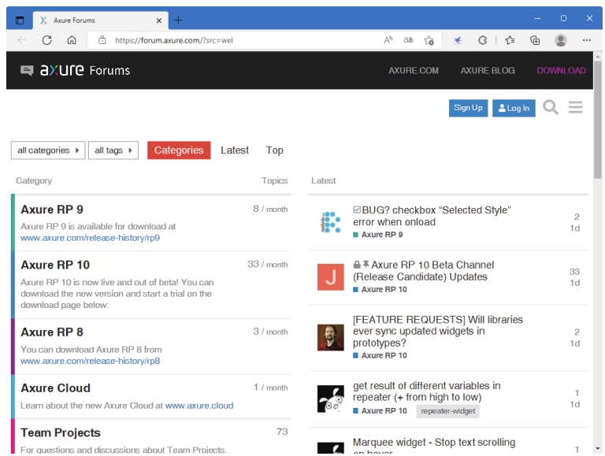Switch to the Top tab
The height and width of the screenshot is (456, 605).
(x=274, y=150)
